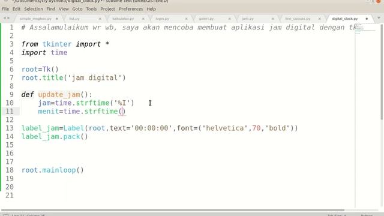Viewport: 384px width, 216px height.
Task: Switch to the login.py tab
Action: [163, 19]
